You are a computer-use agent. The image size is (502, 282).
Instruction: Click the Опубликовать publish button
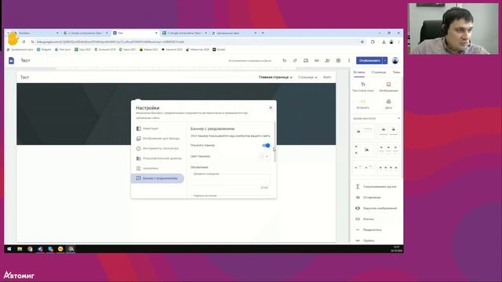[369, 60]
